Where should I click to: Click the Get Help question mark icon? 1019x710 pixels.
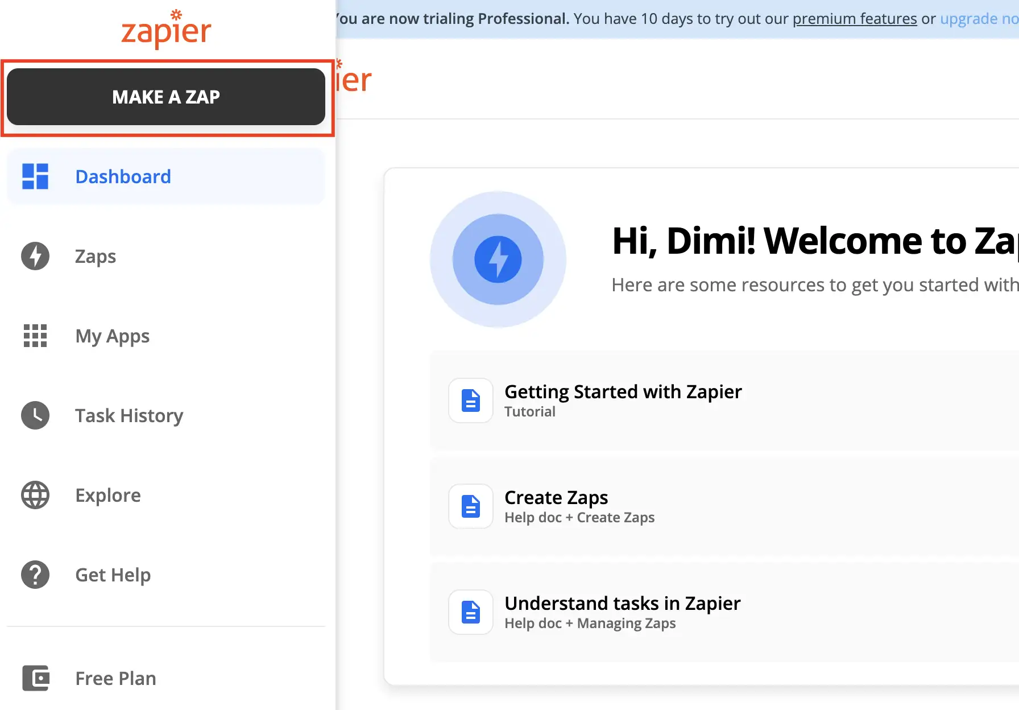pyautogui.click(x=35, y=575)
